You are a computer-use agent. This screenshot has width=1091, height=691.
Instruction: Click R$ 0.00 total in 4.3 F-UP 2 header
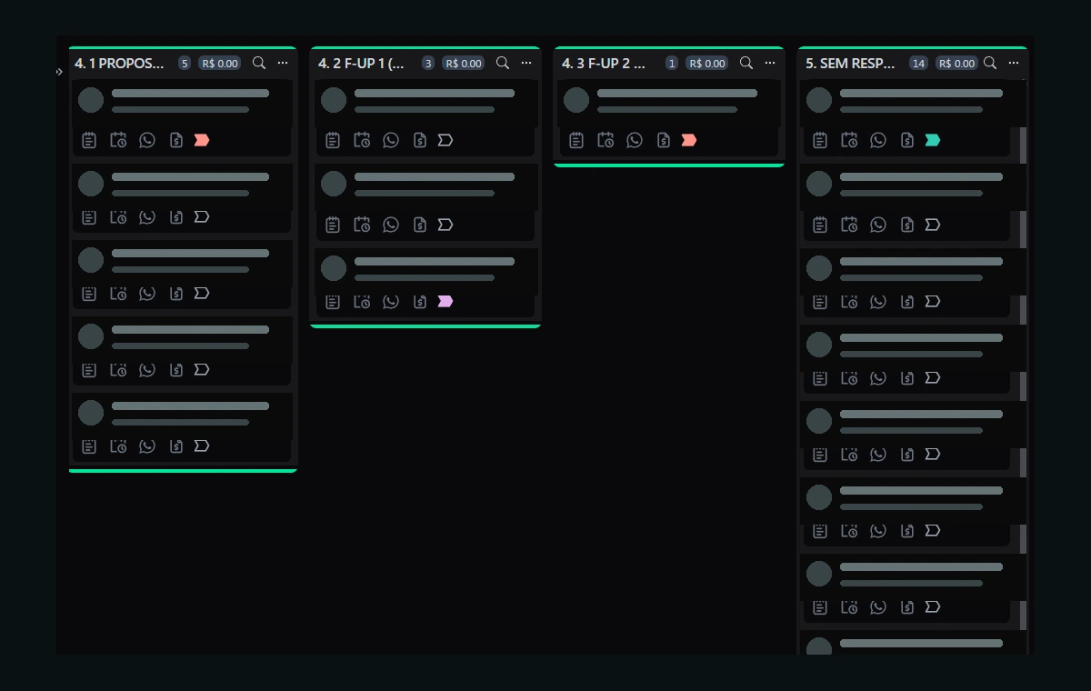[x=707, y=64]
